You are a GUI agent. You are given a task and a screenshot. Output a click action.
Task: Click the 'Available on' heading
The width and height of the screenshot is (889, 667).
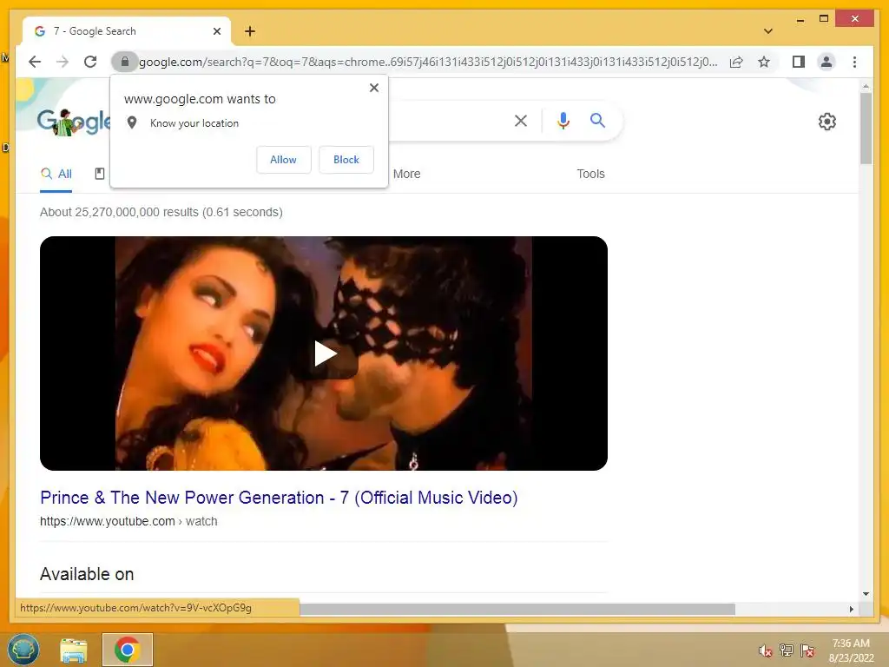coord(87,574)
